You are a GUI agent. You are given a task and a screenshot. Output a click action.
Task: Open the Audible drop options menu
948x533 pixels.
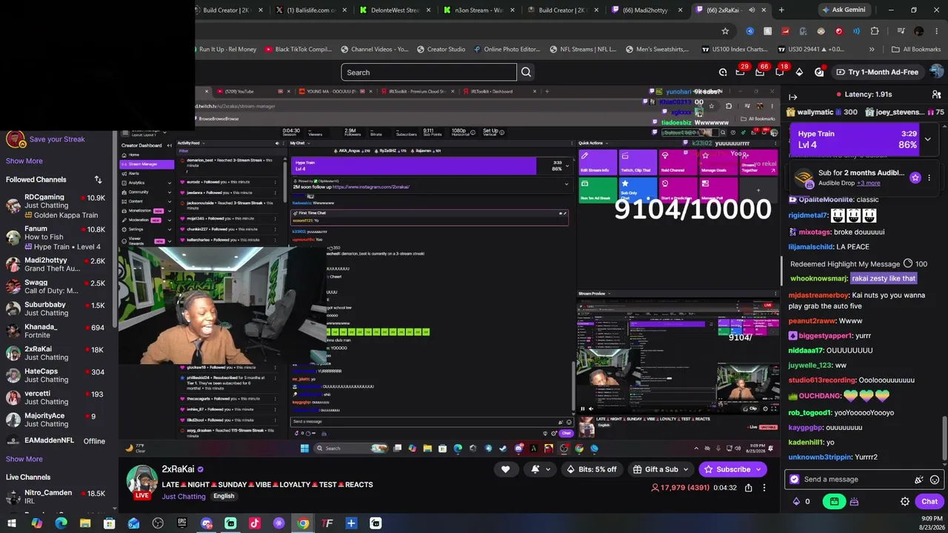pos(929,178)
